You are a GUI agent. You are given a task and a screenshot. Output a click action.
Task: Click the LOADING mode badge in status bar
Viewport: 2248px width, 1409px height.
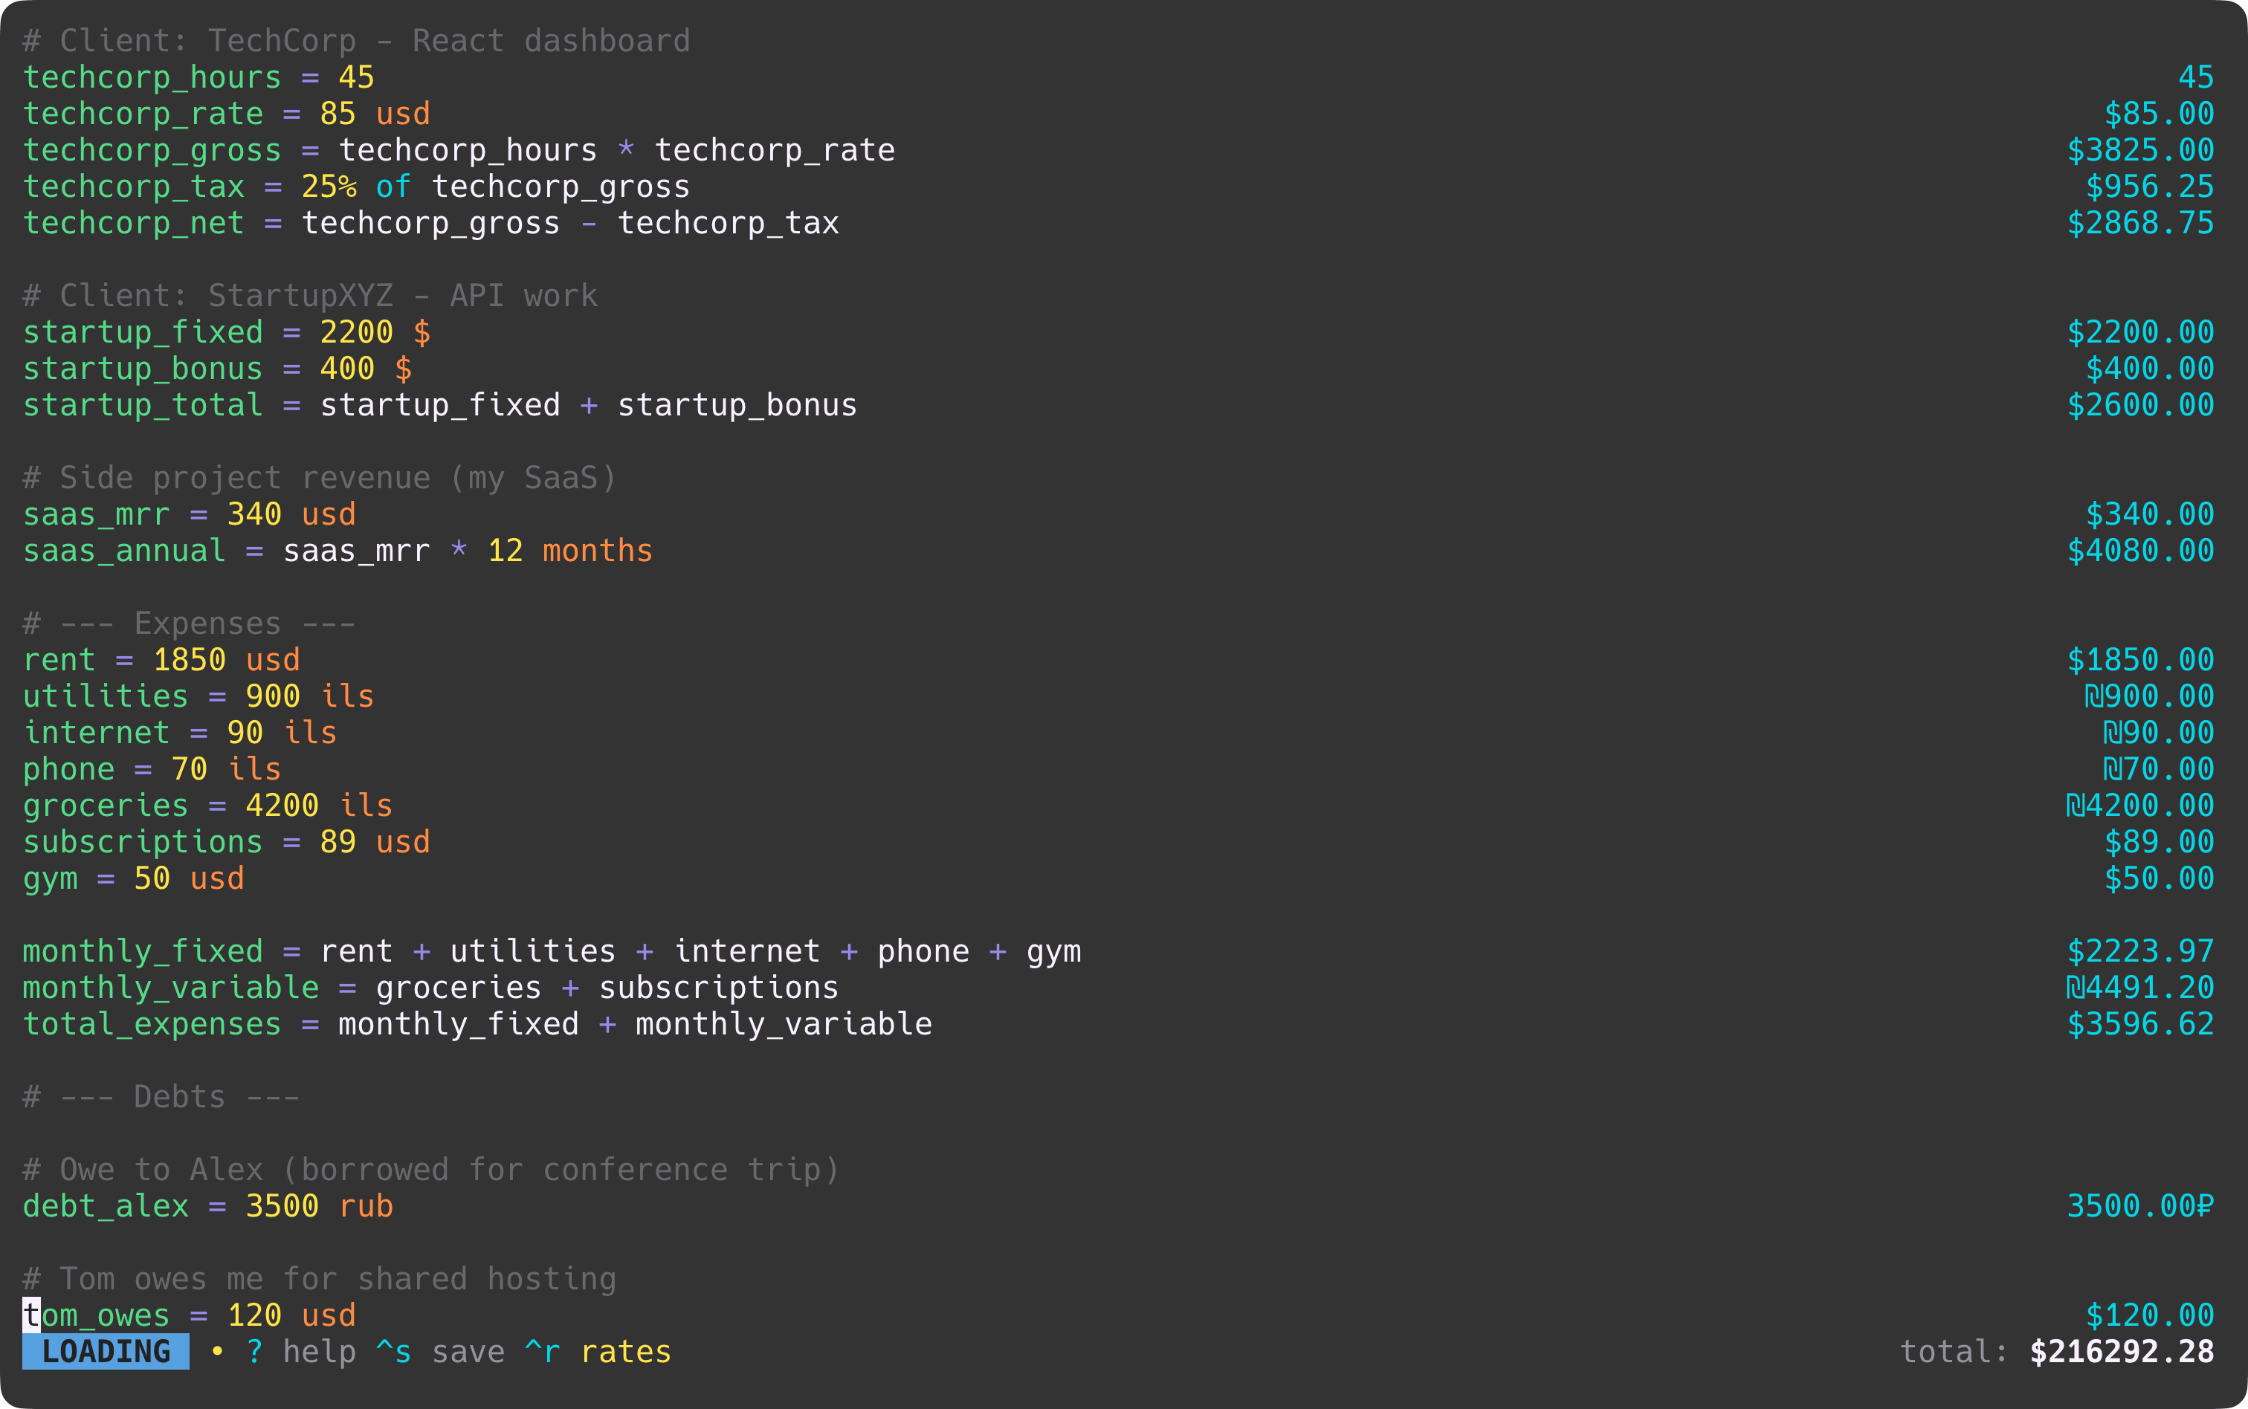(106, 1351)
